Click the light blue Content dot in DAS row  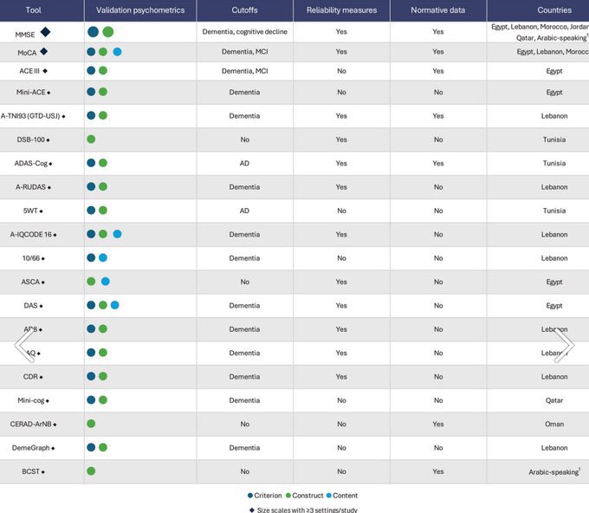pos(115,305)
